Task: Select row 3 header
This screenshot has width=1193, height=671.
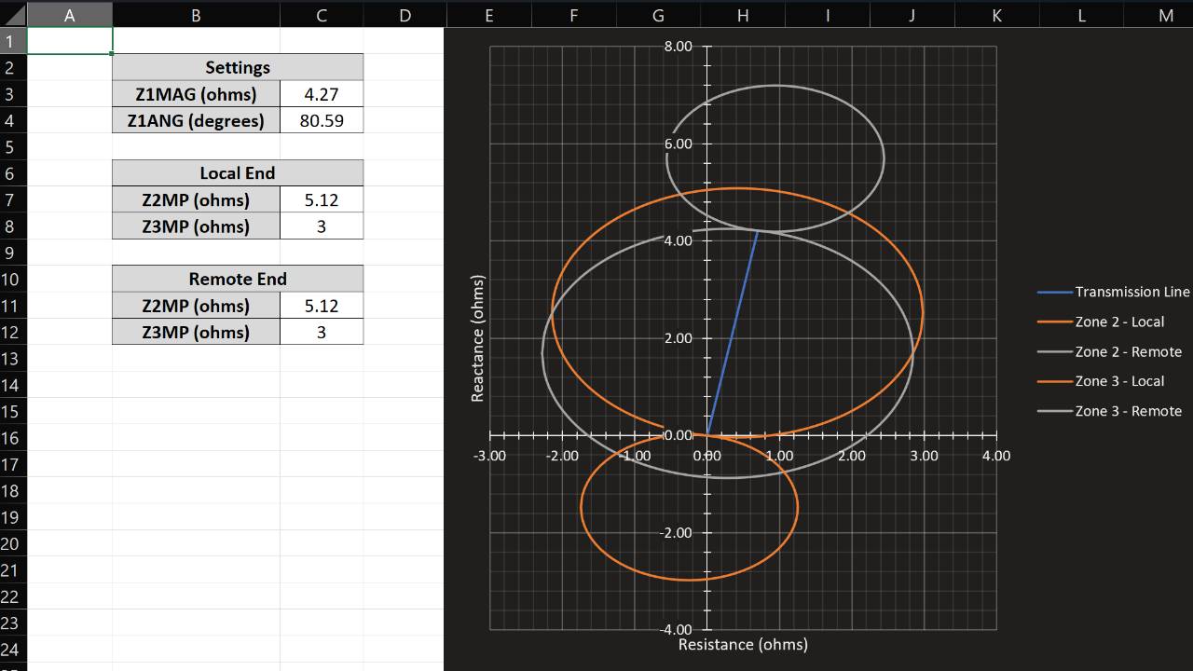Action: (12, 93)
